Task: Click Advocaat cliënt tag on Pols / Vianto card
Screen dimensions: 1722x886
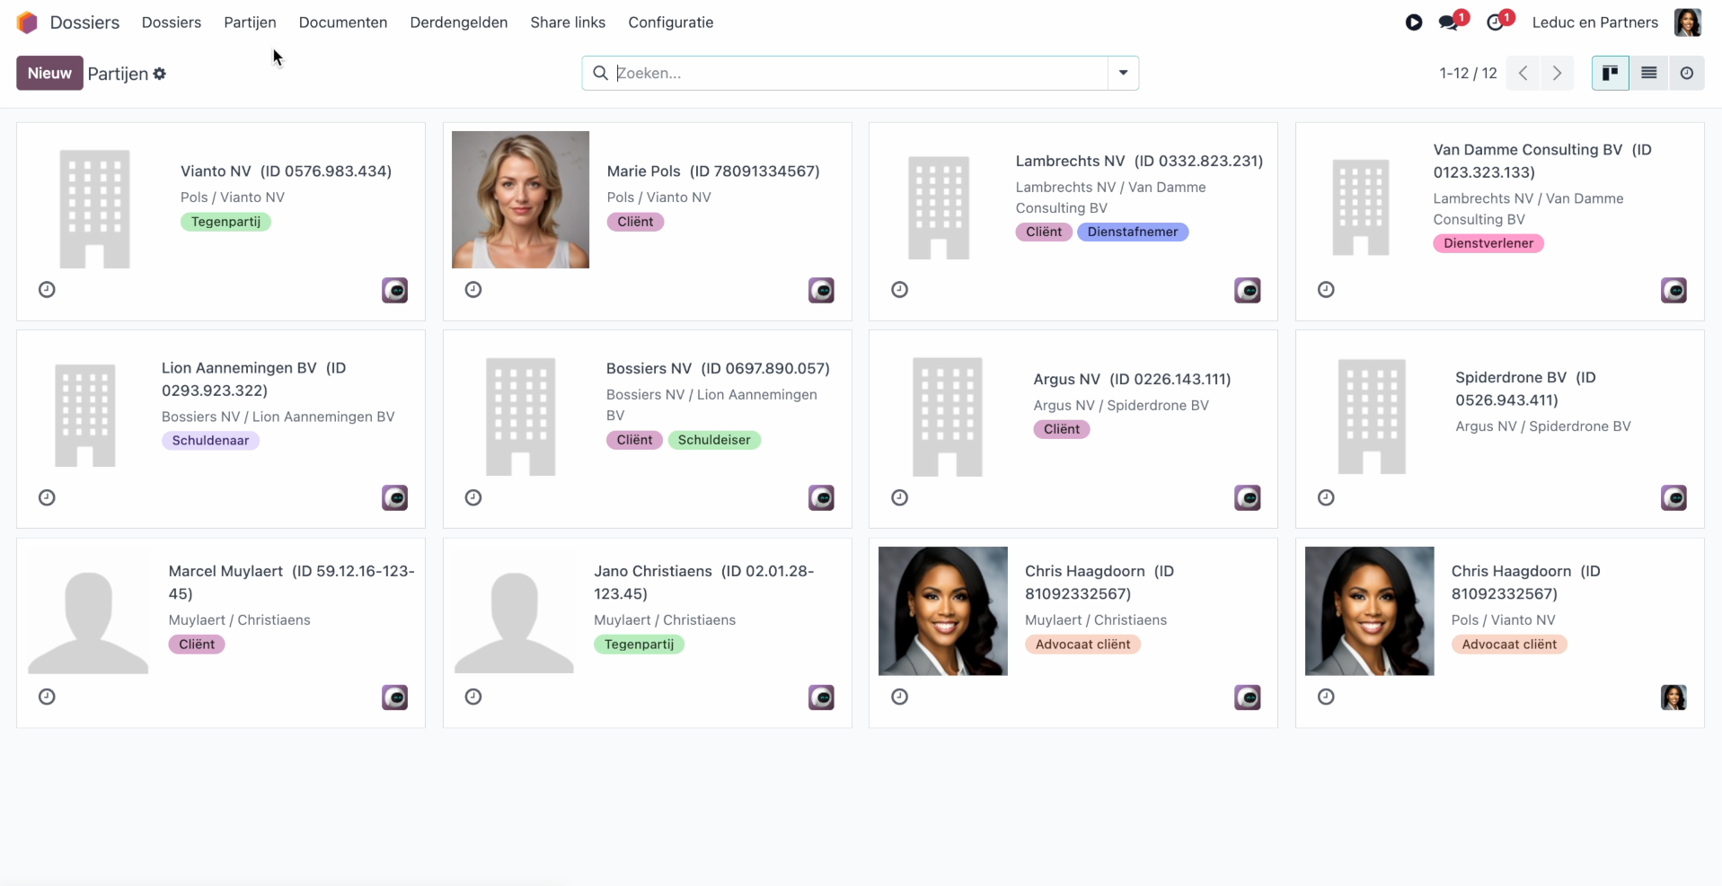Action: 1509,645
